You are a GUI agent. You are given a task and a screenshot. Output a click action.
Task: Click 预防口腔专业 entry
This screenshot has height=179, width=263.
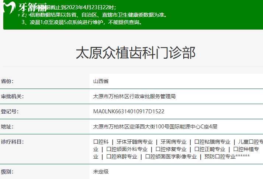click(x=220, y=156)
